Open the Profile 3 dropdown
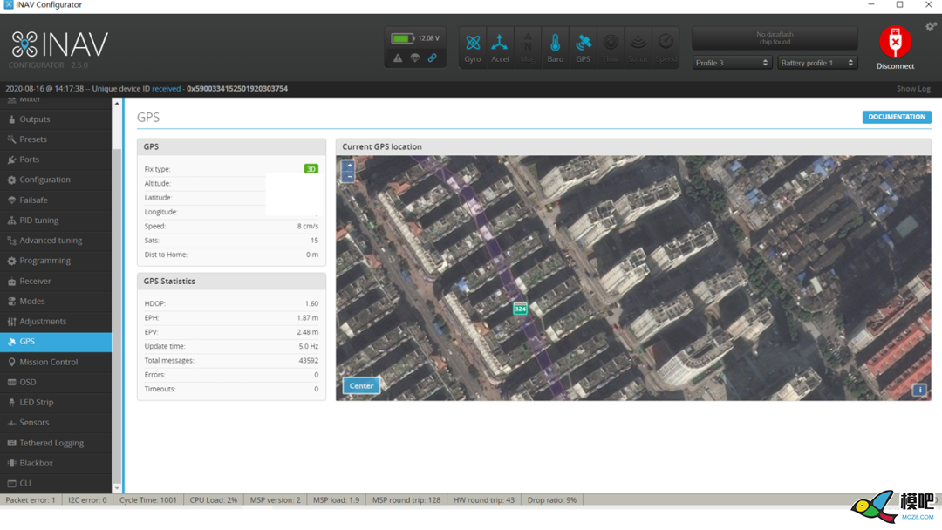Viewport: 942px width, 530px height. point(732,63)
